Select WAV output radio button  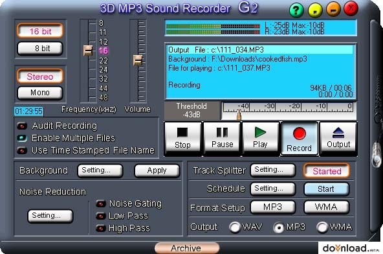pos(235,227)
